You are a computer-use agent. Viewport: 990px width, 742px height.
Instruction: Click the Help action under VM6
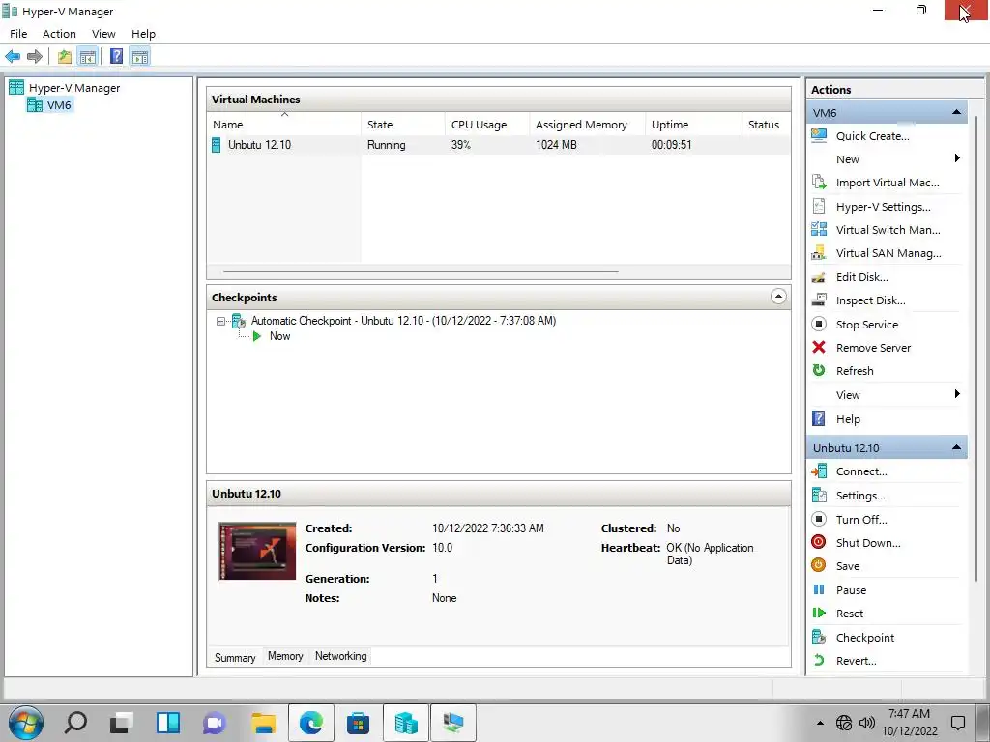848,419
